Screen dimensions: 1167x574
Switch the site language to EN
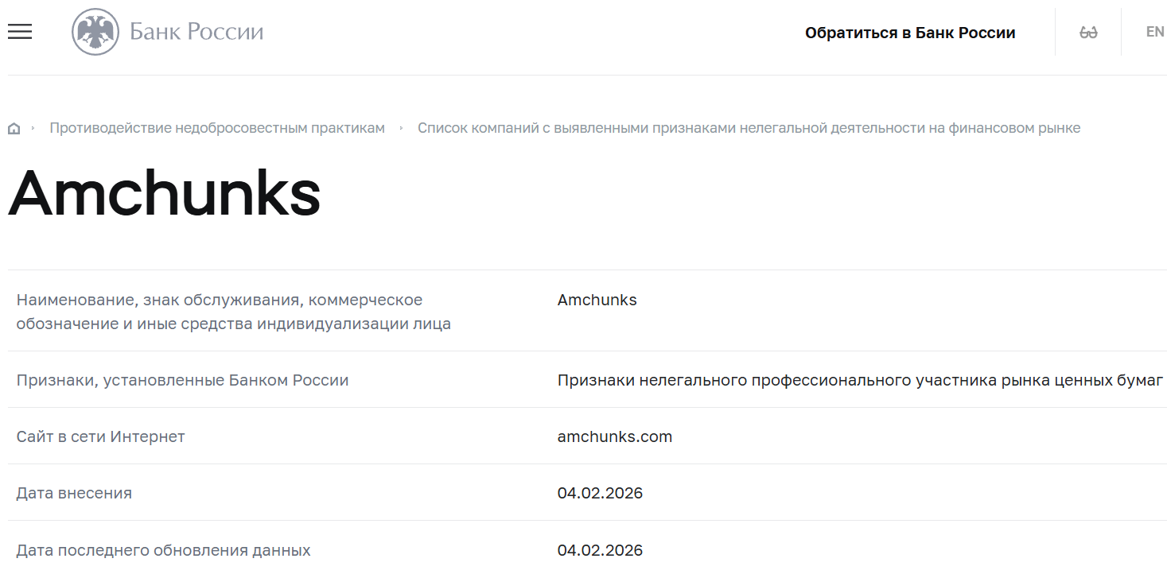tap(1154, 31)
